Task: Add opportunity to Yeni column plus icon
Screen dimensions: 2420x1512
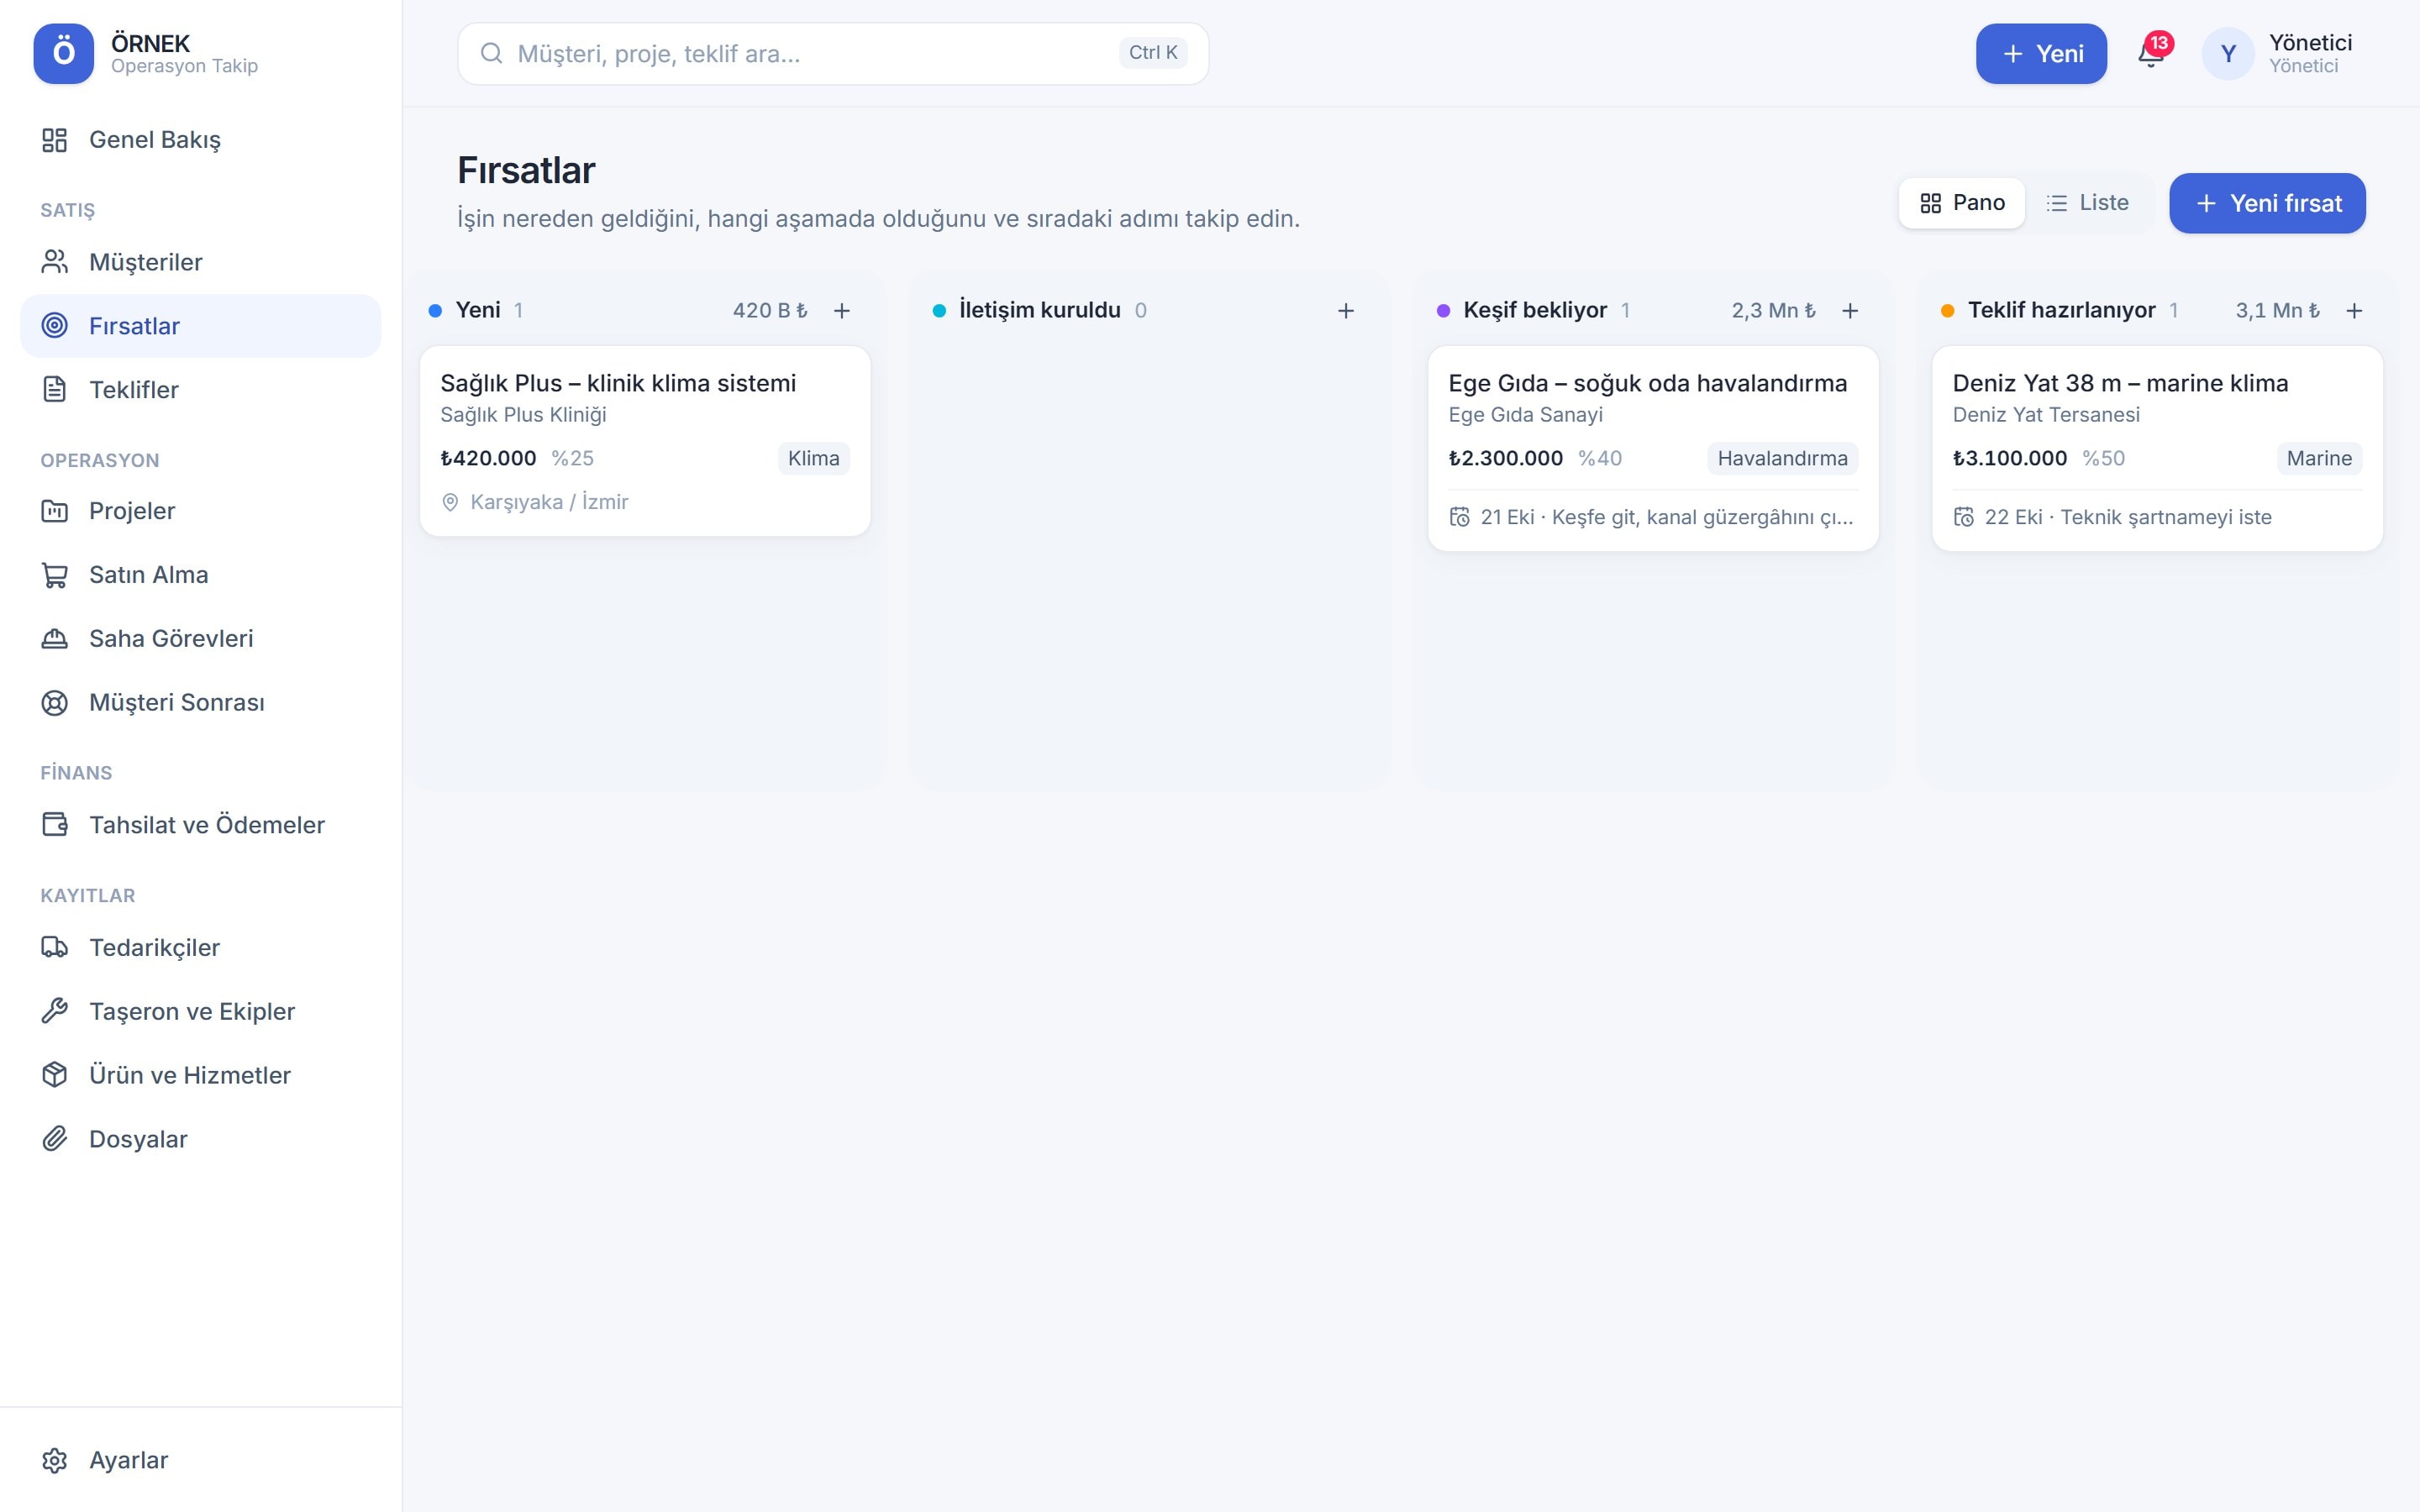Action: (x=842, y=311)
